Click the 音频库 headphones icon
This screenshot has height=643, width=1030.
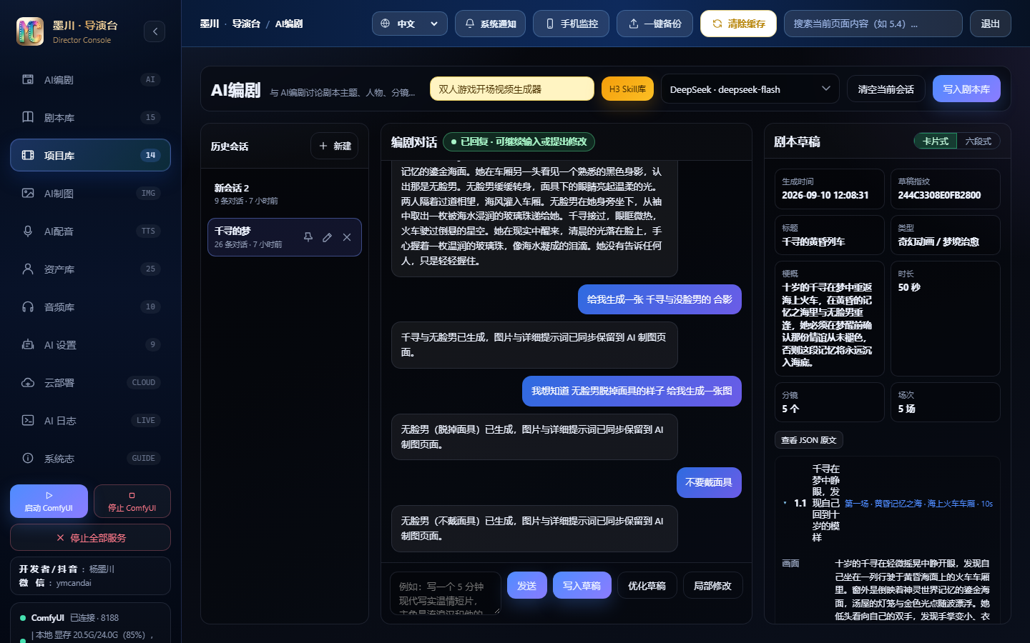coord(28,306)
